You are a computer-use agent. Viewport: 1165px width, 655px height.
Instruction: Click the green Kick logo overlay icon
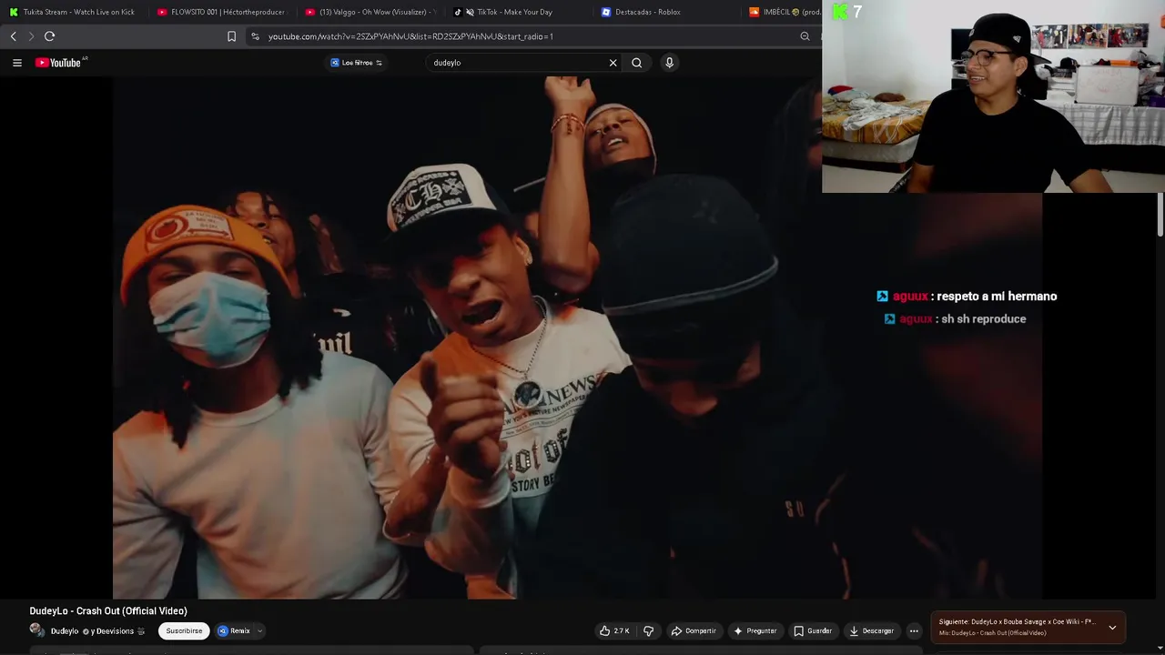coord(841,12)
